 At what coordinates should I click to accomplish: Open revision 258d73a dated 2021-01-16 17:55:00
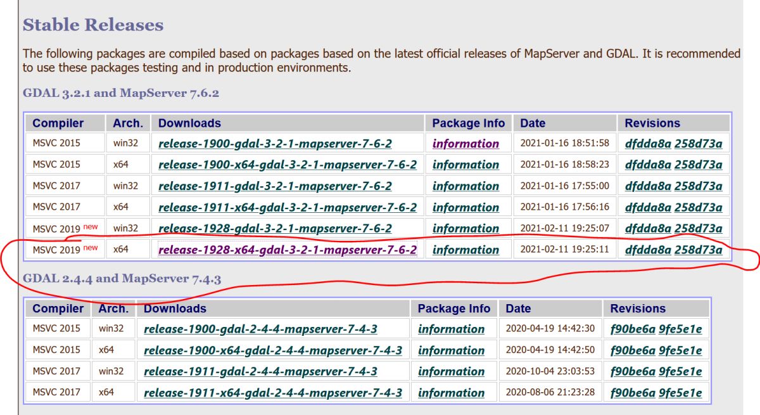698,186
